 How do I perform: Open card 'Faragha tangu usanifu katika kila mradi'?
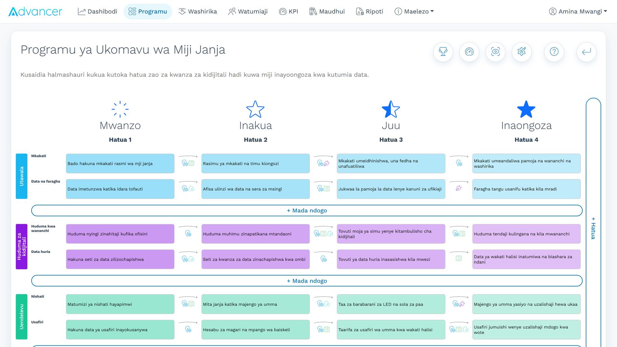[526, 189]
